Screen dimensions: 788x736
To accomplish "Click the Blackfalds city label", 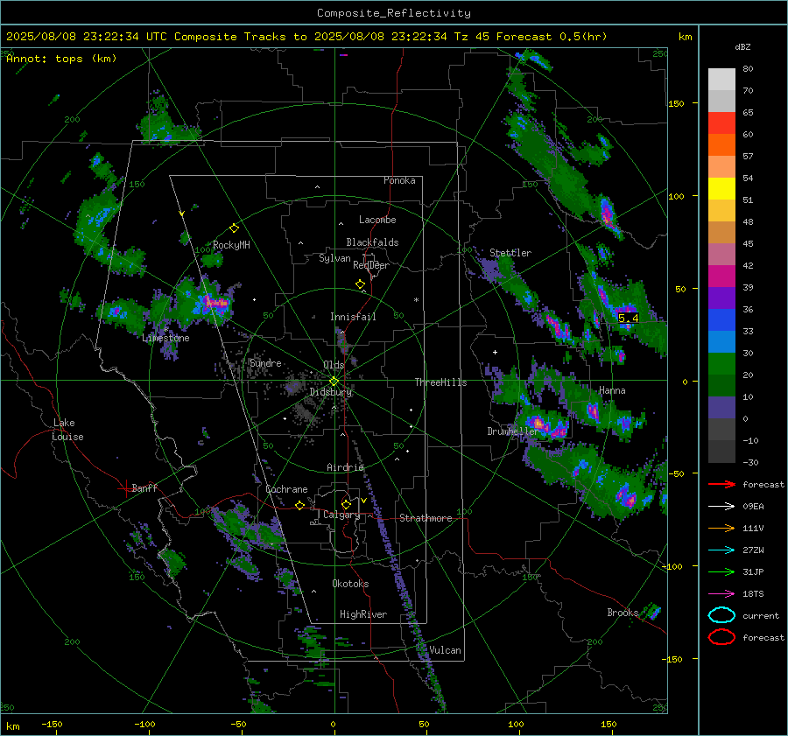I will click(372, 242).
